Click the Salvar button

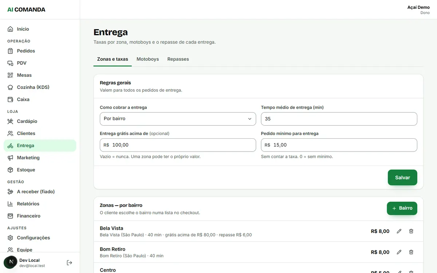coord(402,178)
